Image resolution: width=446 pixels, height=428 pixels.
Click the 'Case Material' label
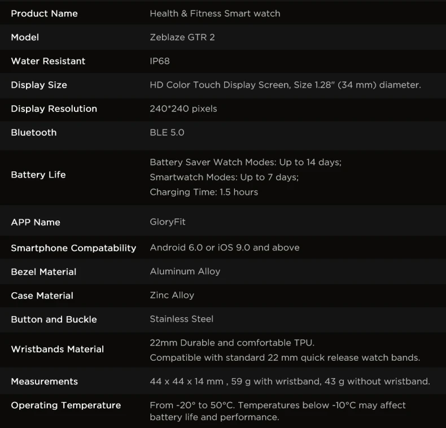pyautogui.click(x=42, y=296)
